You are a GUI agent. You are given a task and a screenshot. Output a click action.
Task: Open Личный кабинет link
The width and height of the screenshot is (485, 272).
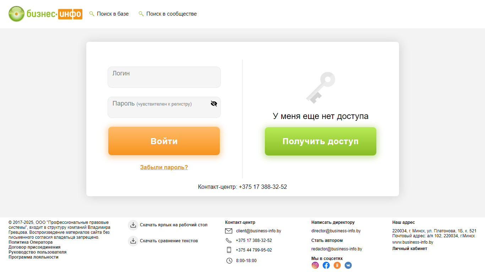pos(410,249)
